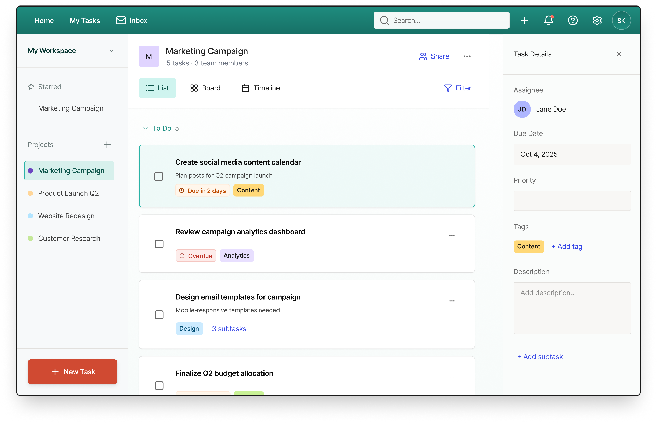Open the Priority dropdown field
The image size is (657, 423).
click(x=572, y=201)
